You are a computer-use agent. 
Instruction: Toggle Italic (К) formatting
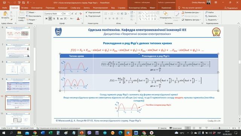coord(50,19)
